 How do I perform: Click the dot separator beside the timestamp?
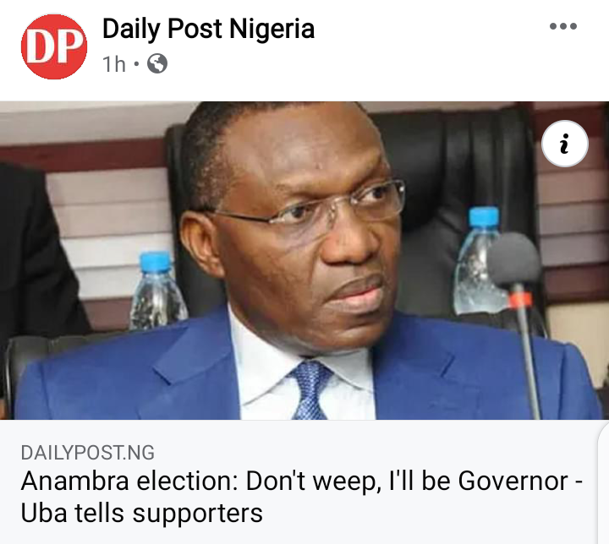[136, 64]
